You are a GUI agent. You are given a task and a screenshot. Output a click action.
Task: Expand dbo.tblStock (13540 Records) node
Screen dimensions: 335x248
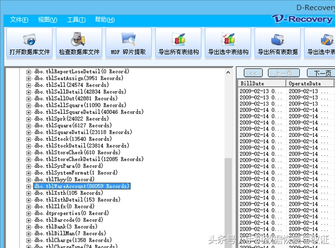click(x=28, y=140)
